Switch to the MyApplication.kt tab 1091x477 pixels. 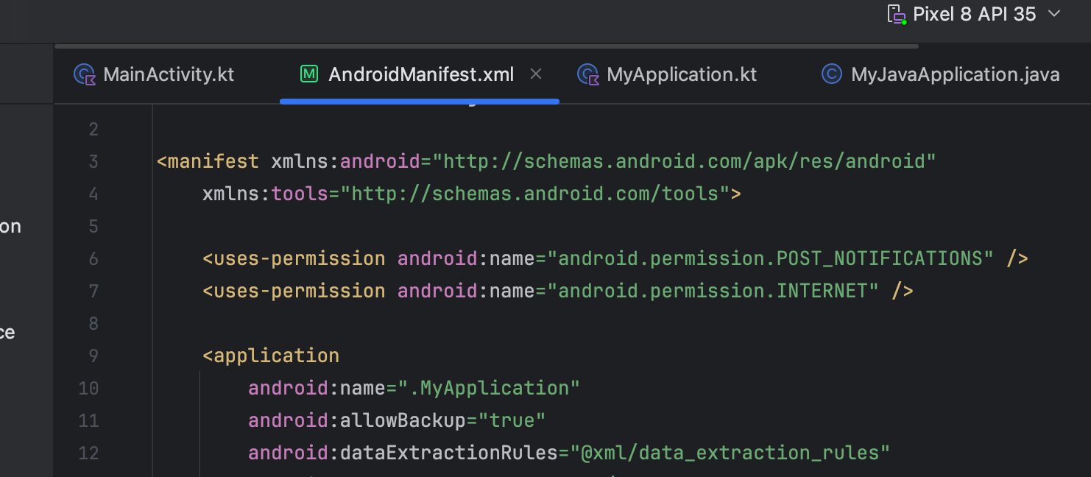click(681, 74)
